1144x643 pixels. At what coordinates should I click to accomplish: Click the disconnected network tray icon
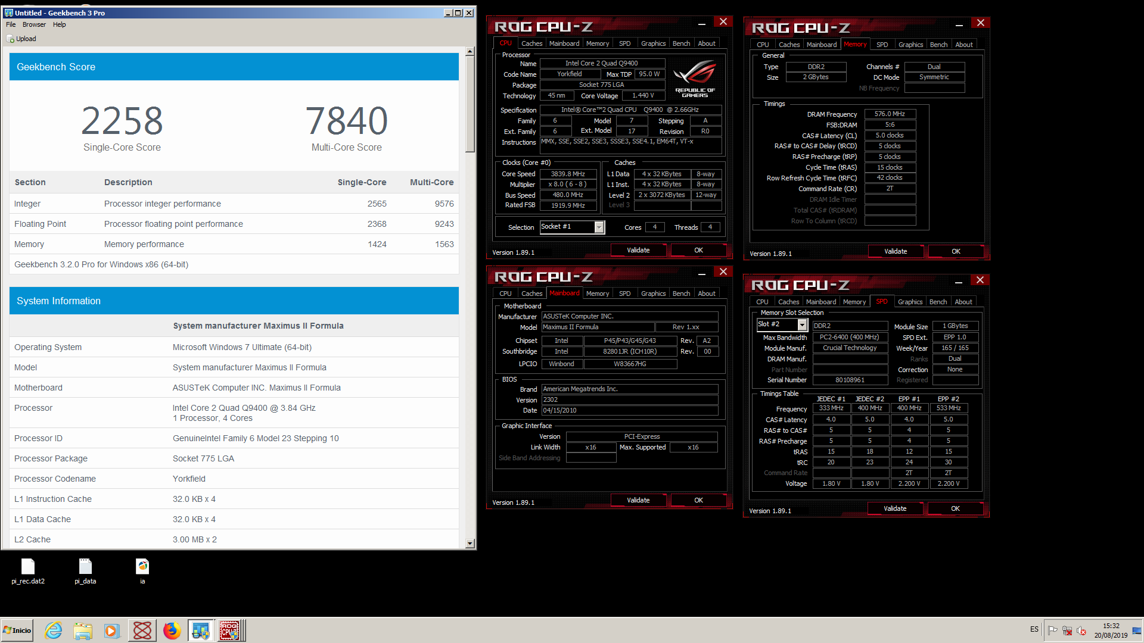[1067, 630]
